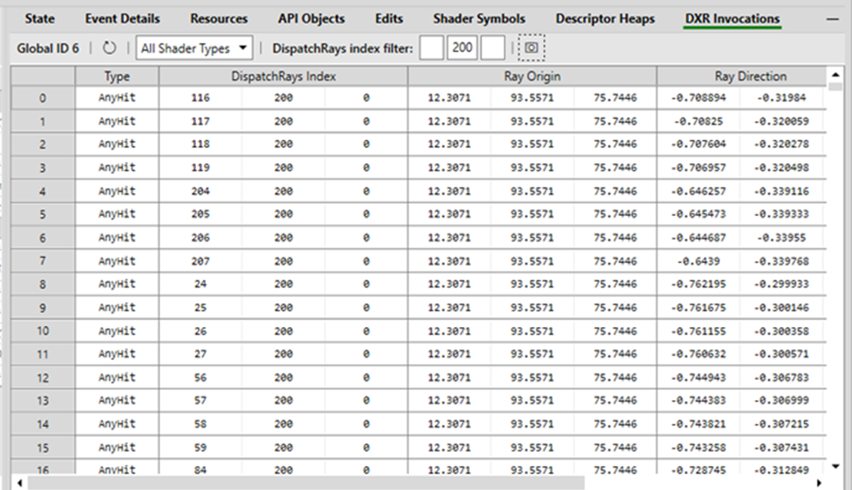Select row header 0
Viewport: 852px width, 490px height.
[x=43, y=98]
